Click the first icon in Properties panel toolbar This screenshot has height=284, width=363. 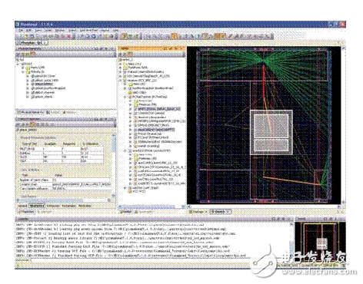18,124
